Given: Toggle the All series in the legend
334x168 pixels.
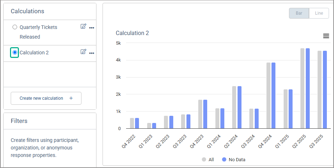Looking at the screenshot, I should click(211, 160).
